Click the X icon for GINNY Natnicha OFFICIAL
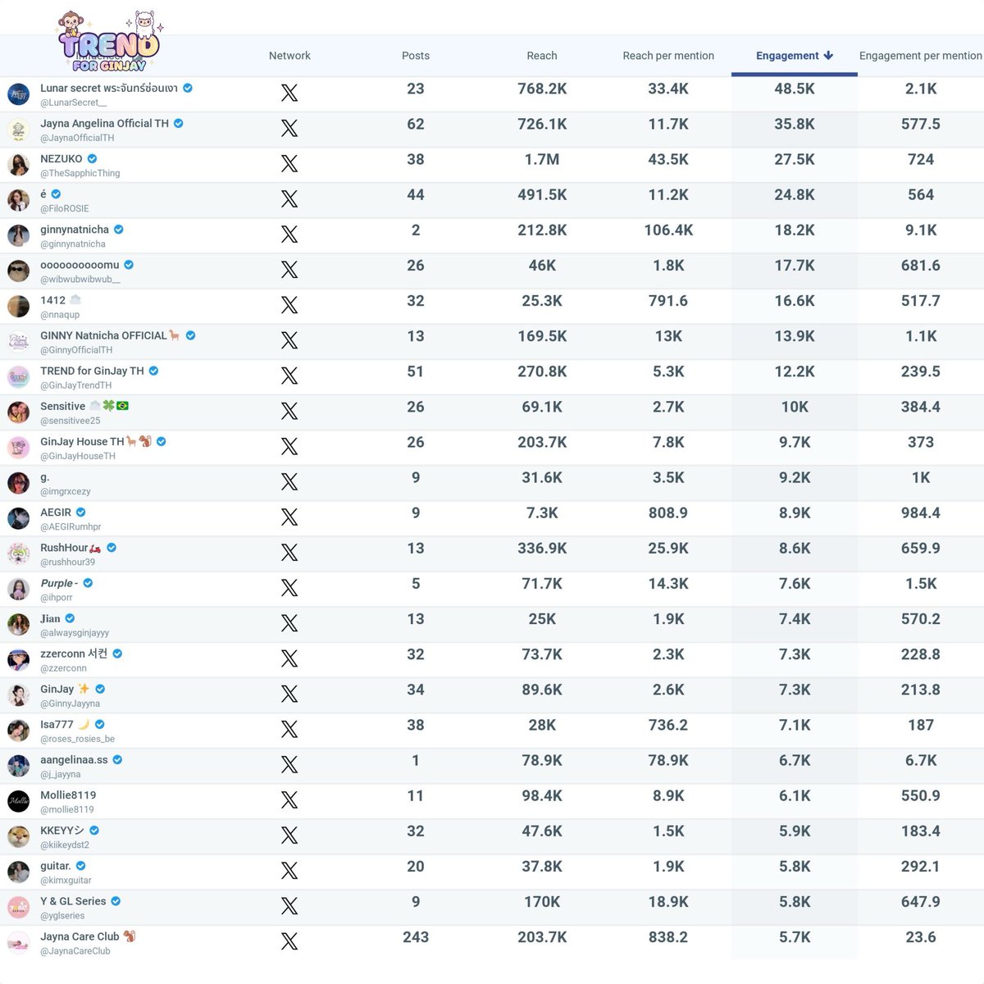Viewport: 984px width, 984px height. [289, 340]
